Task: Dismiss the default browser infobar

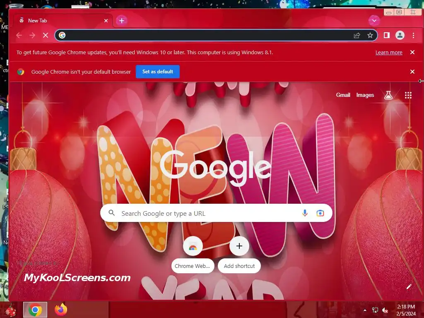Action: click(x=412, y=72)
